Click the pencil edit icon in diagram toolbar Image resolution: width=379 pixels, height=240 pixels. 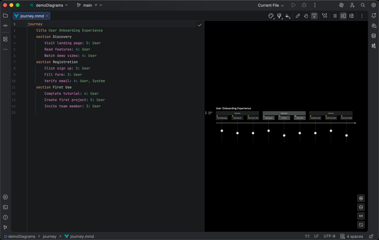298,16
